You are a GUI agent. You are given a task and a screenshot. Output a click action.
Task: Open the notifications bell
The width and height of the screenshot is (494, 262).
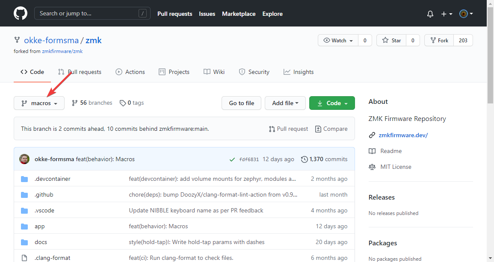coord(430,13)
